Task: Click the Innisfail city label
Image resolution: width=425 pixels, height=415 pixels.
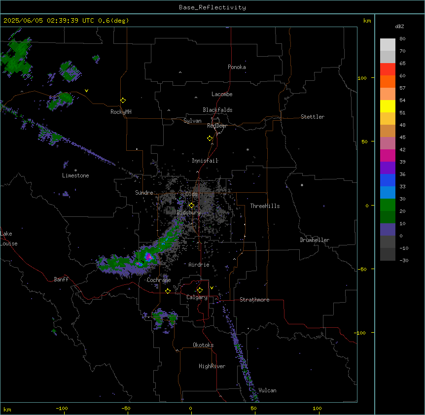Action: (205, 161)
